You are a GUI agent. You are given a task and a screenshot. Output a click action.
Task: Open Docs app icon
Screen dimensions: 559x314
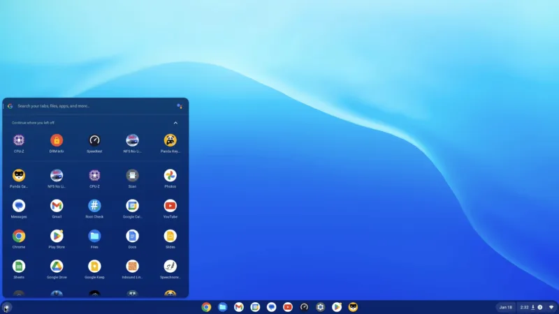(x=132, y=236)
